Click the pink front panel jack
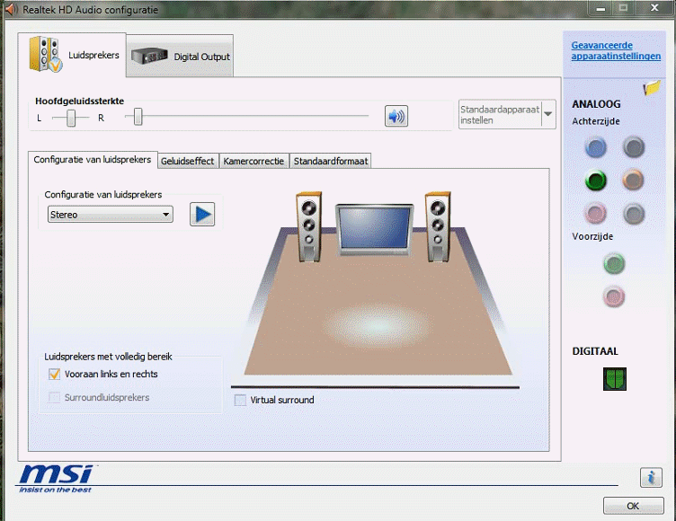The height and width of the screenshot is (521, 676). pyautogui.click(x=614, y=297)
